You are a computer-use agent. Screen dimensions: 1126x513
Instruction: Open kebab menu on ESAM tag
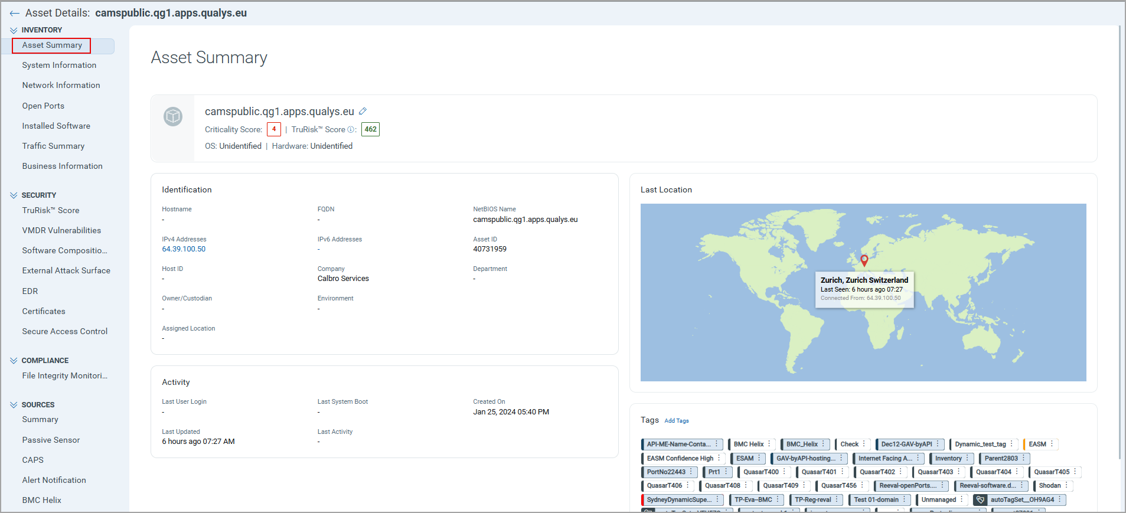[759, 458]
